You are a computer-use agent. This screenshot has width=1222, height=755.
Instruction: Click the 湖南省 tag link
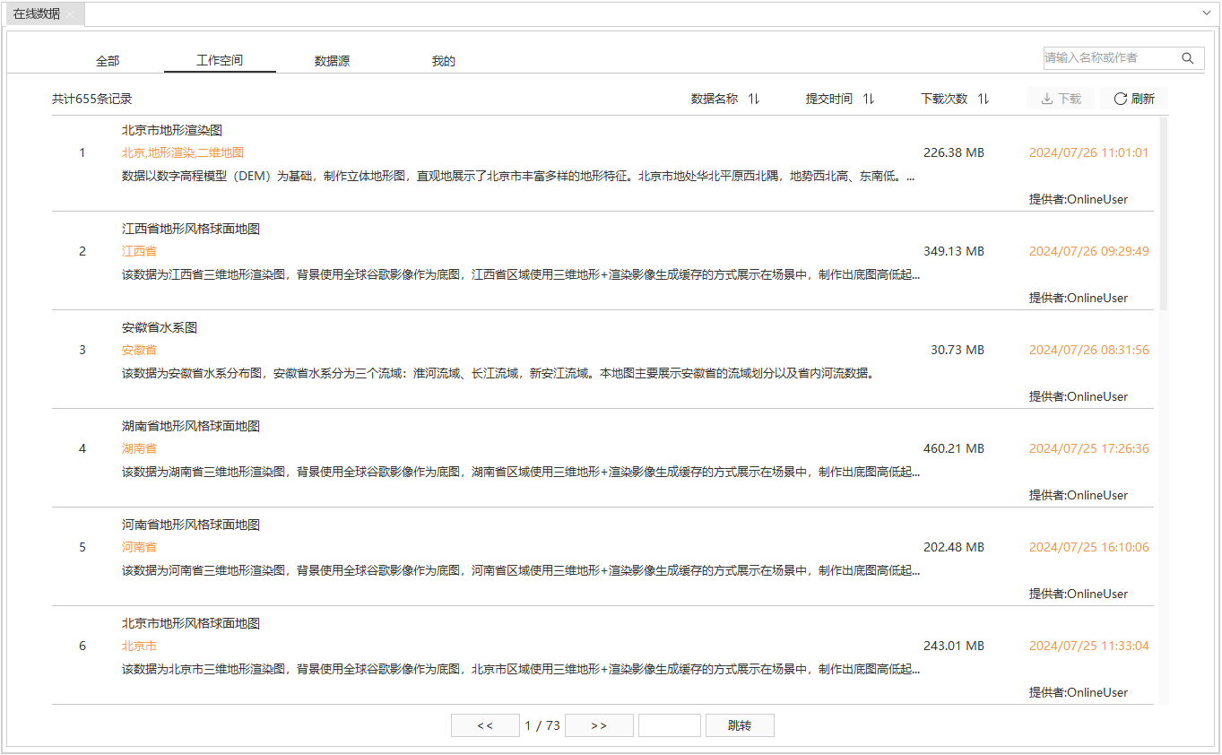(x=139, y=448)
